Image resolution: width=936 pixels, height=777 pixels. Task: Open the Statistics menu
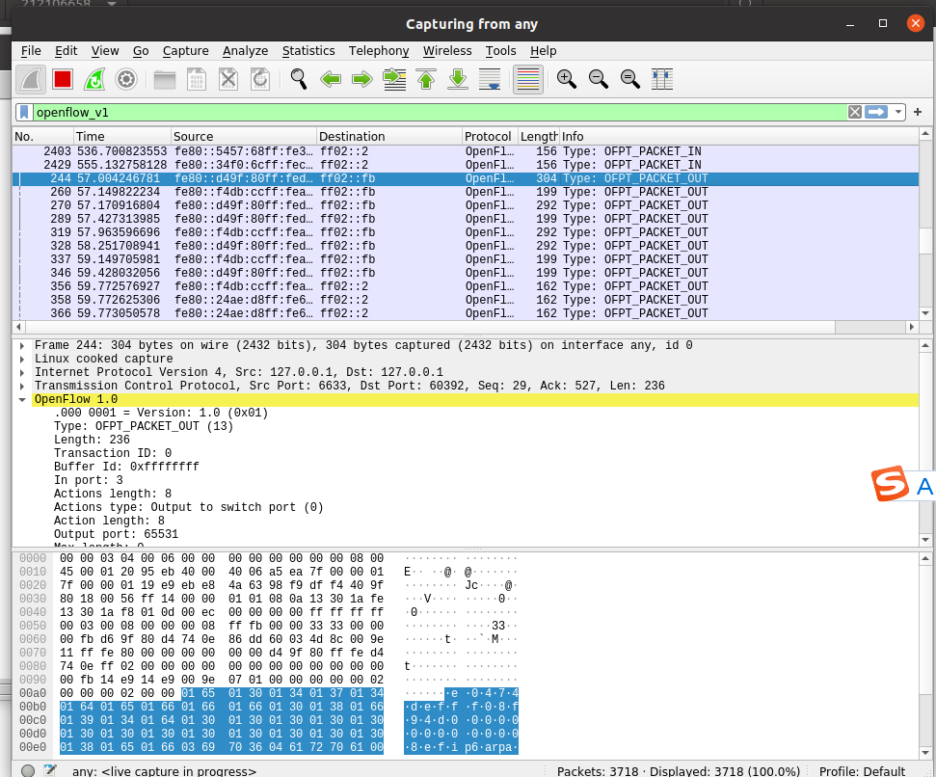pos(308,51)
